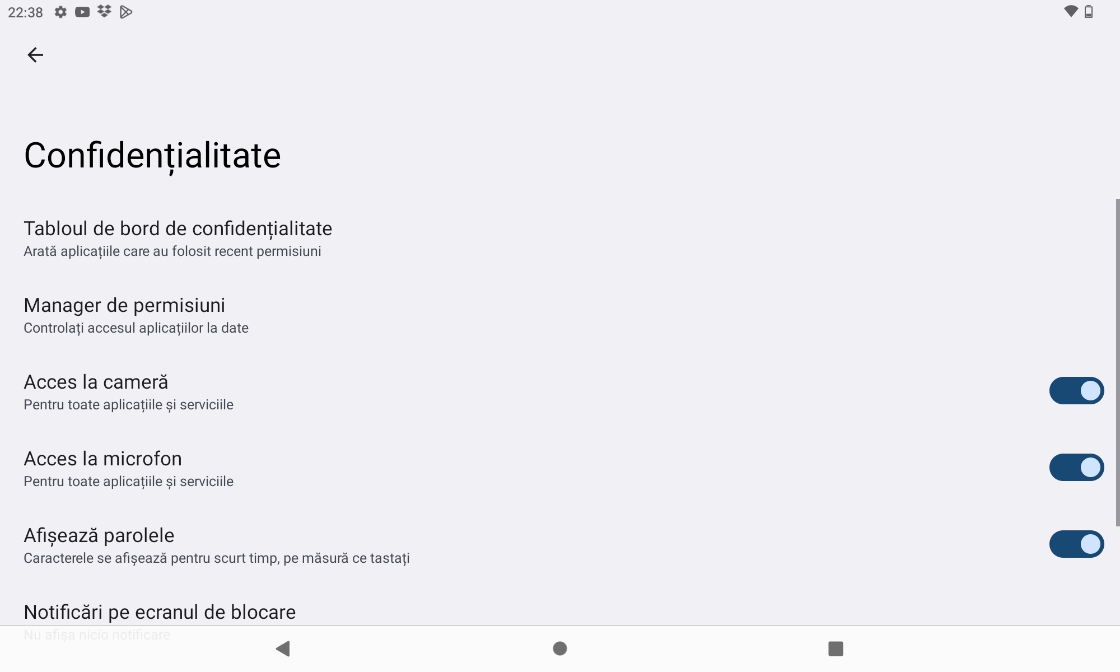This screenshot has width=1120, height=672.
Task: Tap the Play Store notification icon
Action: (x=126, y=12)
